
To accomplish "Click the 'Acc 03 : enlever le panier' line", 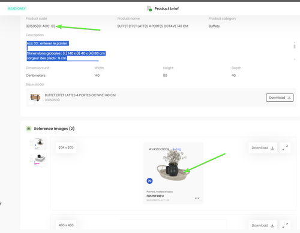I will 48,43.
